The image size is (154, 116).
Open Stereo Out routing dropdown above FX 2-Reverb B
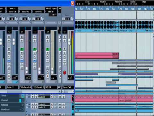38,12
